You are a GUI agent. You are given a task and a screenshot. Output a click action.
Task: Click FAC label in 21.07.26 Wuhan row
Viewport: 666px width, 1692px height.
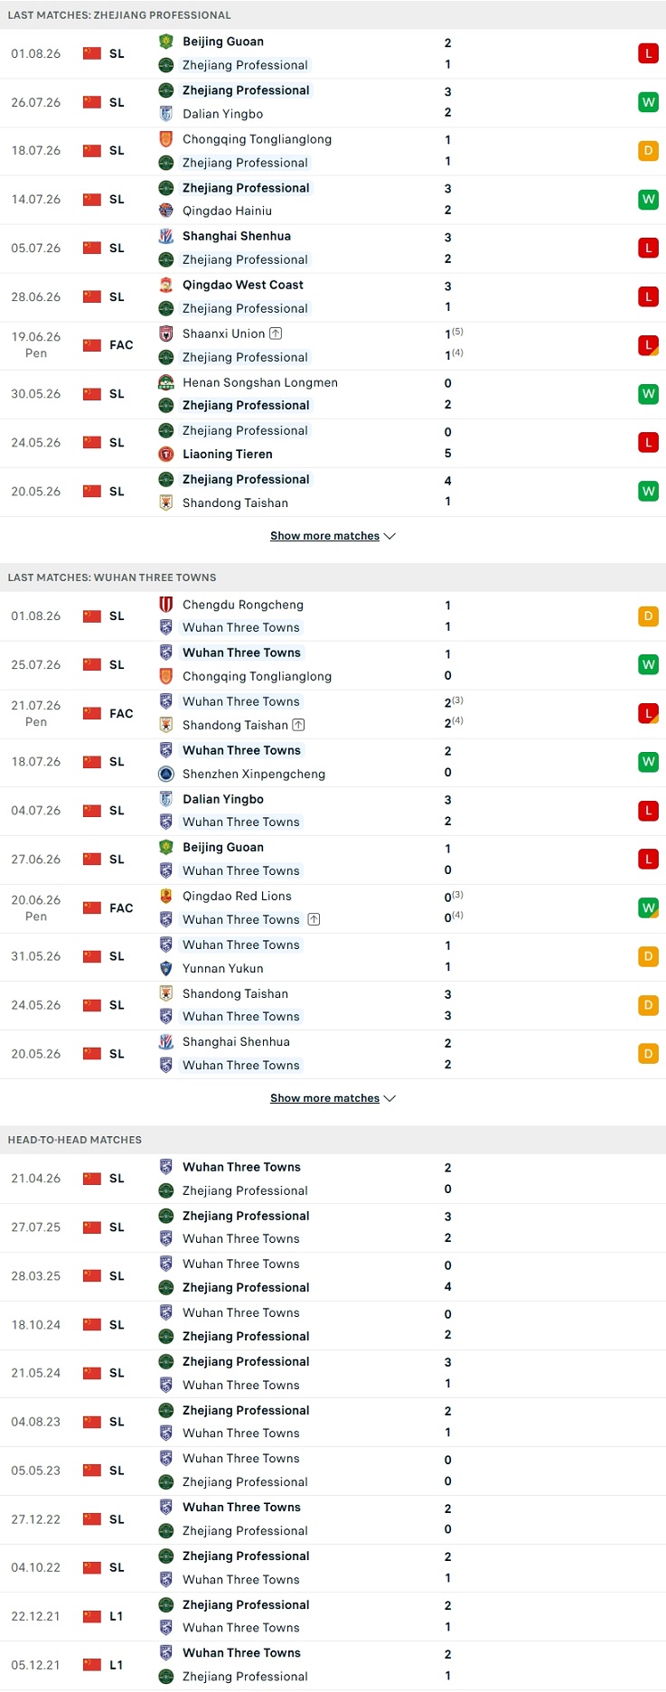pyautogui.click(x=121, y=713)
